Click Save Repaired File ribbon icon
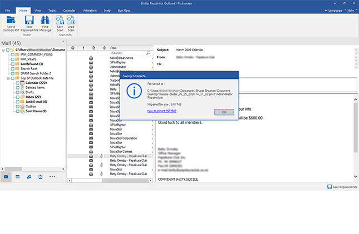This screenshot has width=359, height=234. tap(29, 20)
